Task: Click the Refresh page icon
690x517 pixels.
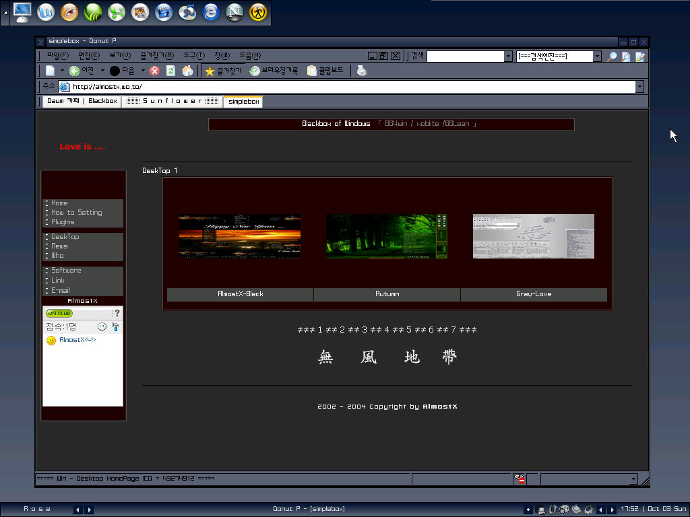Action: [x=170, y=71]
